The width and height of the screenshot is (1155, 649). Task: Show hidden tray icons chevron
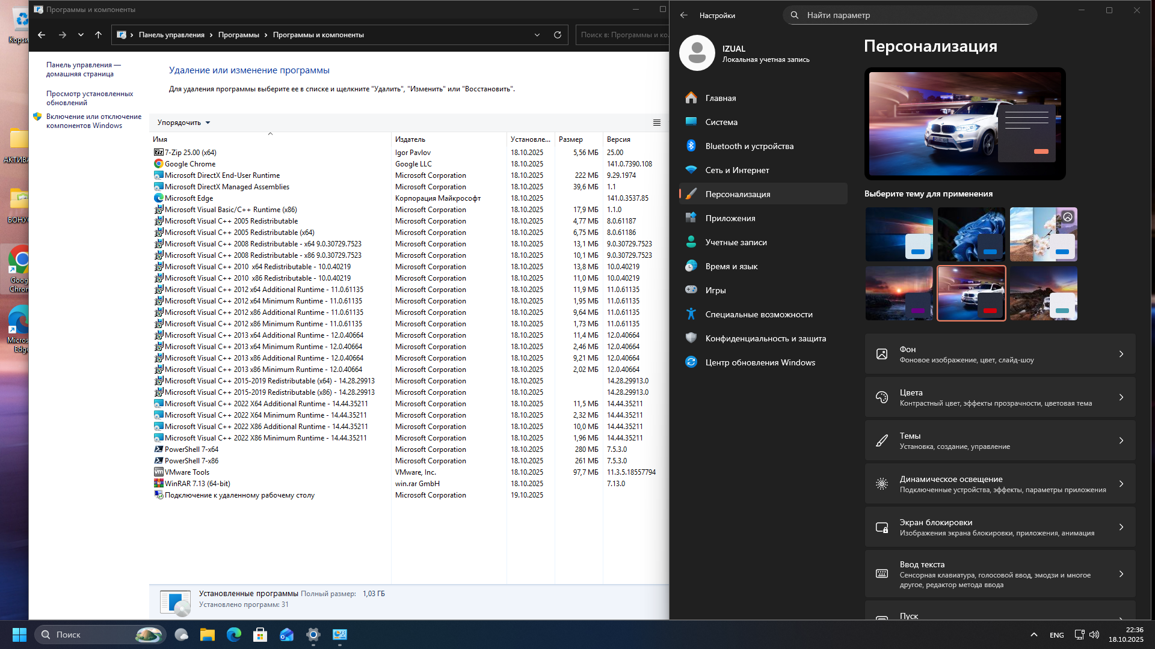pos(1033,635)
